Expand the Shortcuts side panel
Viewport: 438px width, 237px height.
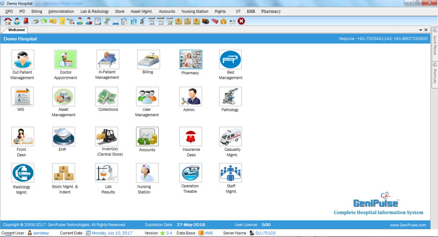coord(435,75)
